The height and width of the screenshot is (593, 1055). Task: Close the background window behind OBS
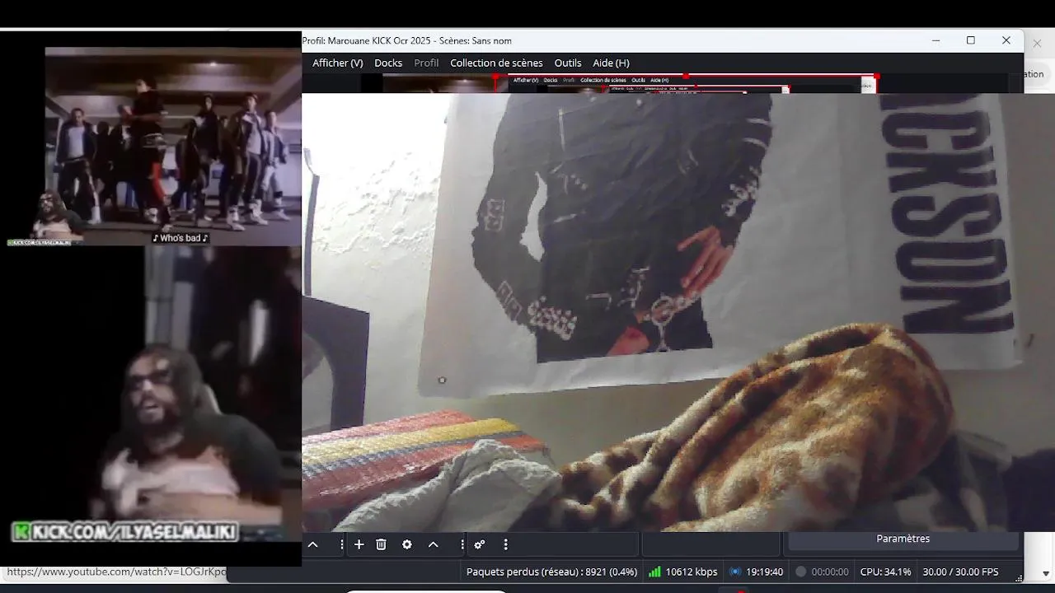tap(1038, 43)
